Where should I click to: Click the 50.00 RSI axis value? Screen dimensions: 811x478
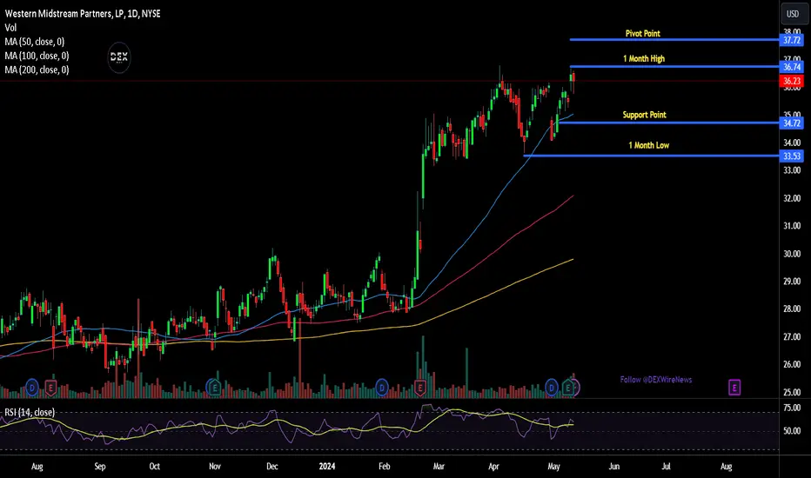792,431
